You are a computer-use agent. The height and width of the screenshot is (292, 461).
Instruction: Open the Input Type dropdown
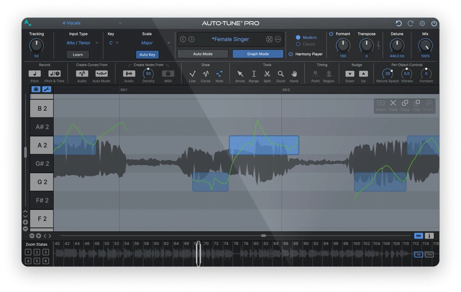pos(82,43)
